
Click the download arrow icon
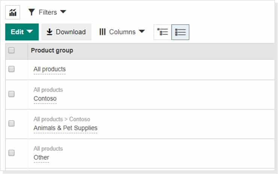[50, 32]
